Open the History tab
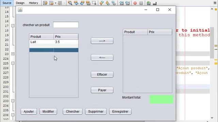This screenshot has height=122, width=218. pos(33,3)
